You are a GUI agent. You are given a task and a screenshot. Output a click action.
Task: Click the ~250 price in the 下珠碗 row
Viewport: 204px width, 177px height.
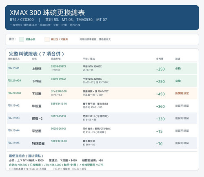[x=160, y=81]
